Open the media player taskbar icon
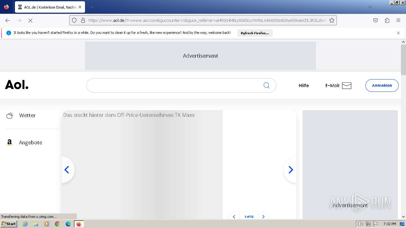The width and height of the screenshot is (406, 228). tap(47, 224)
